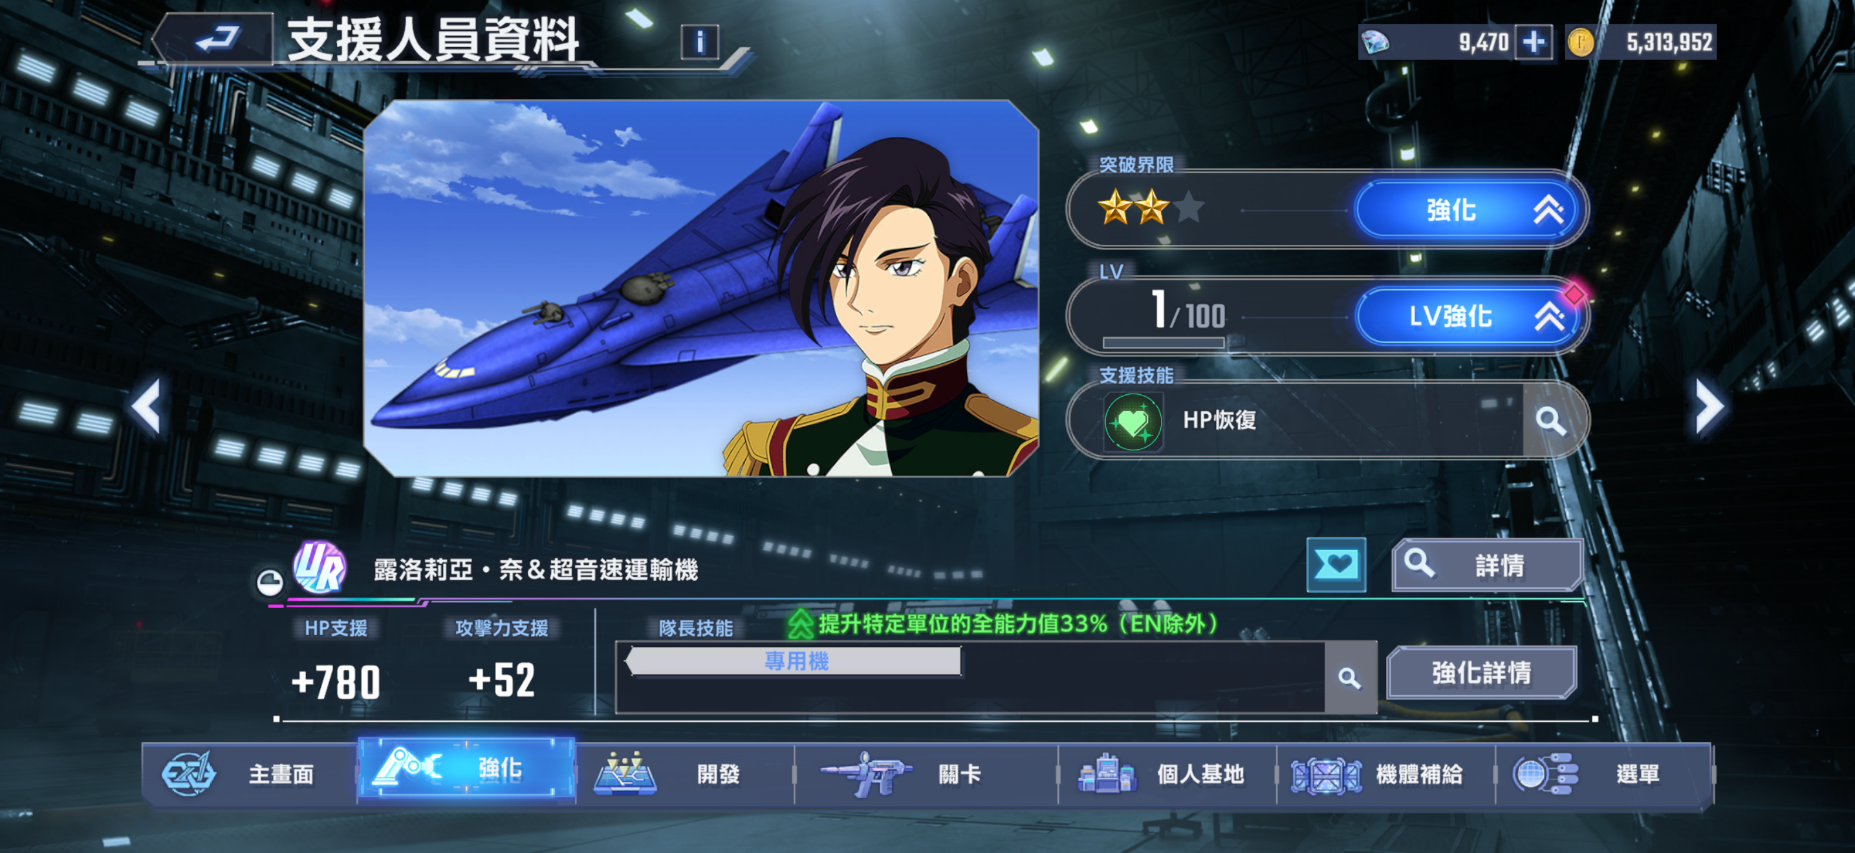Open captain skill magnifier icon
The width and height of the screenshot is (1855, 853).
[x=1349, y=677]
